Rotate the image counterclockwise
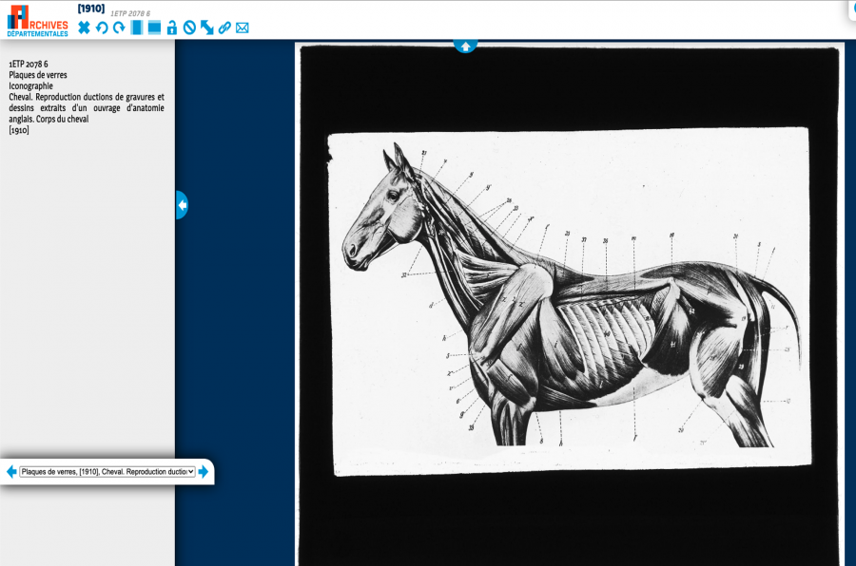The width and height of the screenshot is (856, 566). click(x=102, y=28)
